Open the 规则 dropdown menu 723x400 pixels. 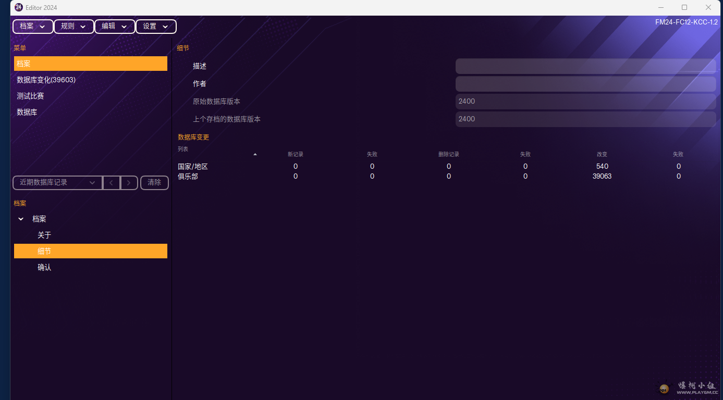click(x=73, y=27)
